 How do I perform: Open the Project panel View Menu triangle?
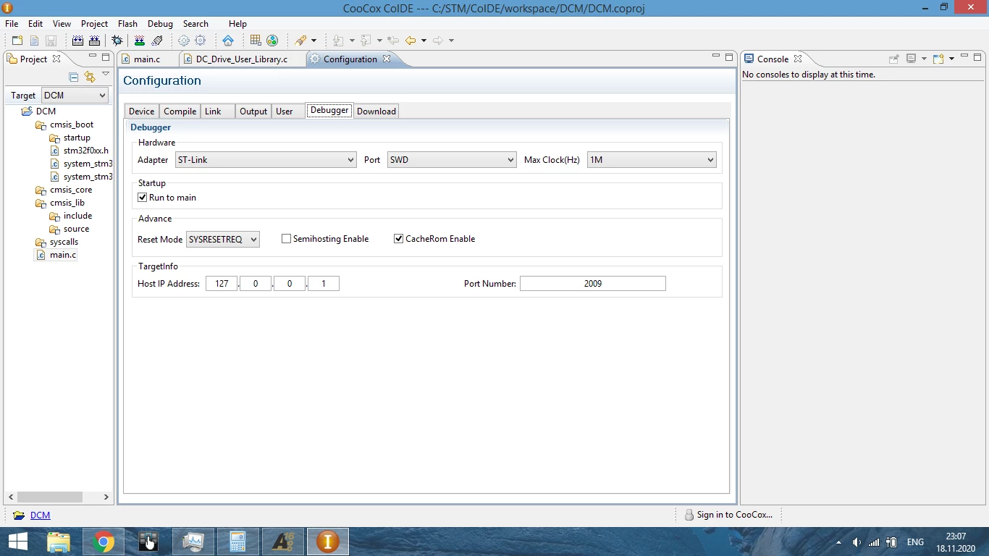click(106, 75)
